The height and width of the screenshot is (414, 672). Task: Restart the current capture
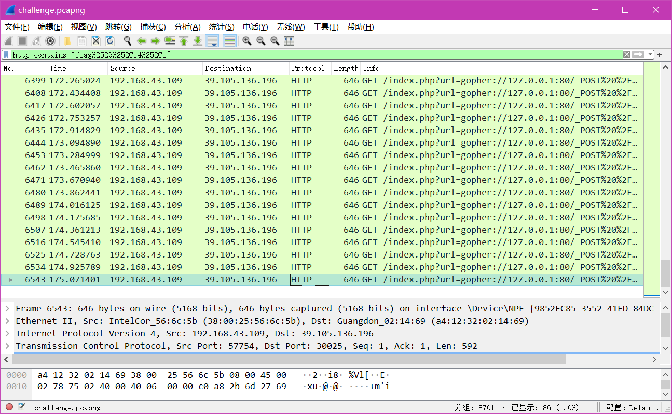36,41
